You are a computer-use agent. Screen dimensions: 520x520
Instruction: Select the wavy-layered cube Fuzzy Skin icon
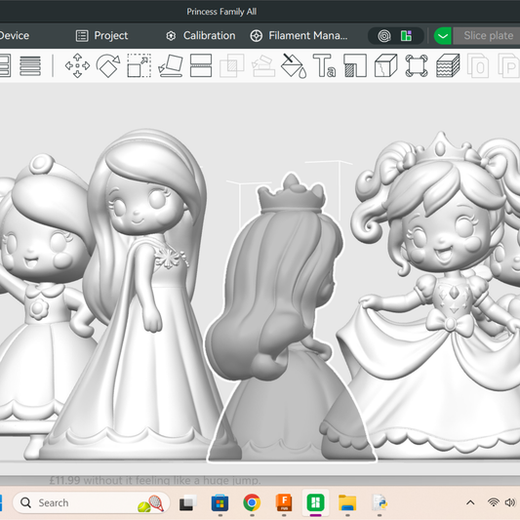pos(448,65)
